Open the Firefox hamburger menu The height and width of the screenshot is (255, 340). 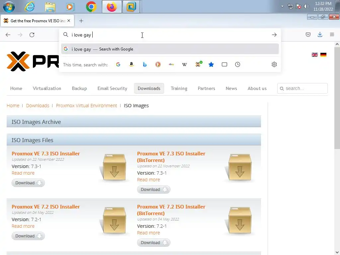pyautogui.click(x=332, y=35)
